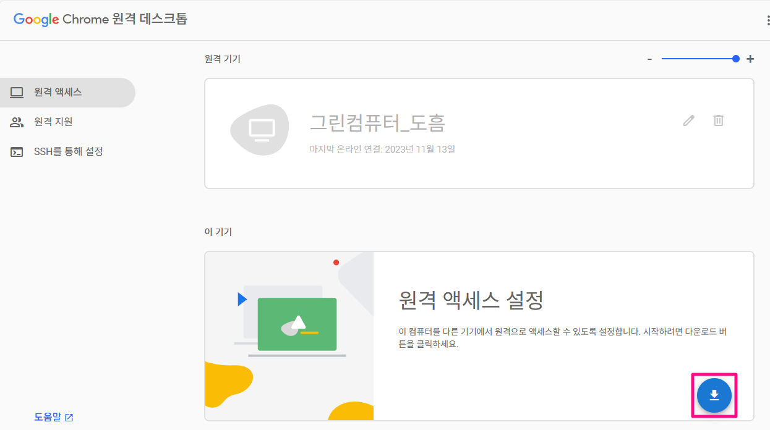The image size is (770, 430).
Task: Click the 그린컴퓨터_도흠 device name
Action: pyautogui.click(x=377, y=124)
